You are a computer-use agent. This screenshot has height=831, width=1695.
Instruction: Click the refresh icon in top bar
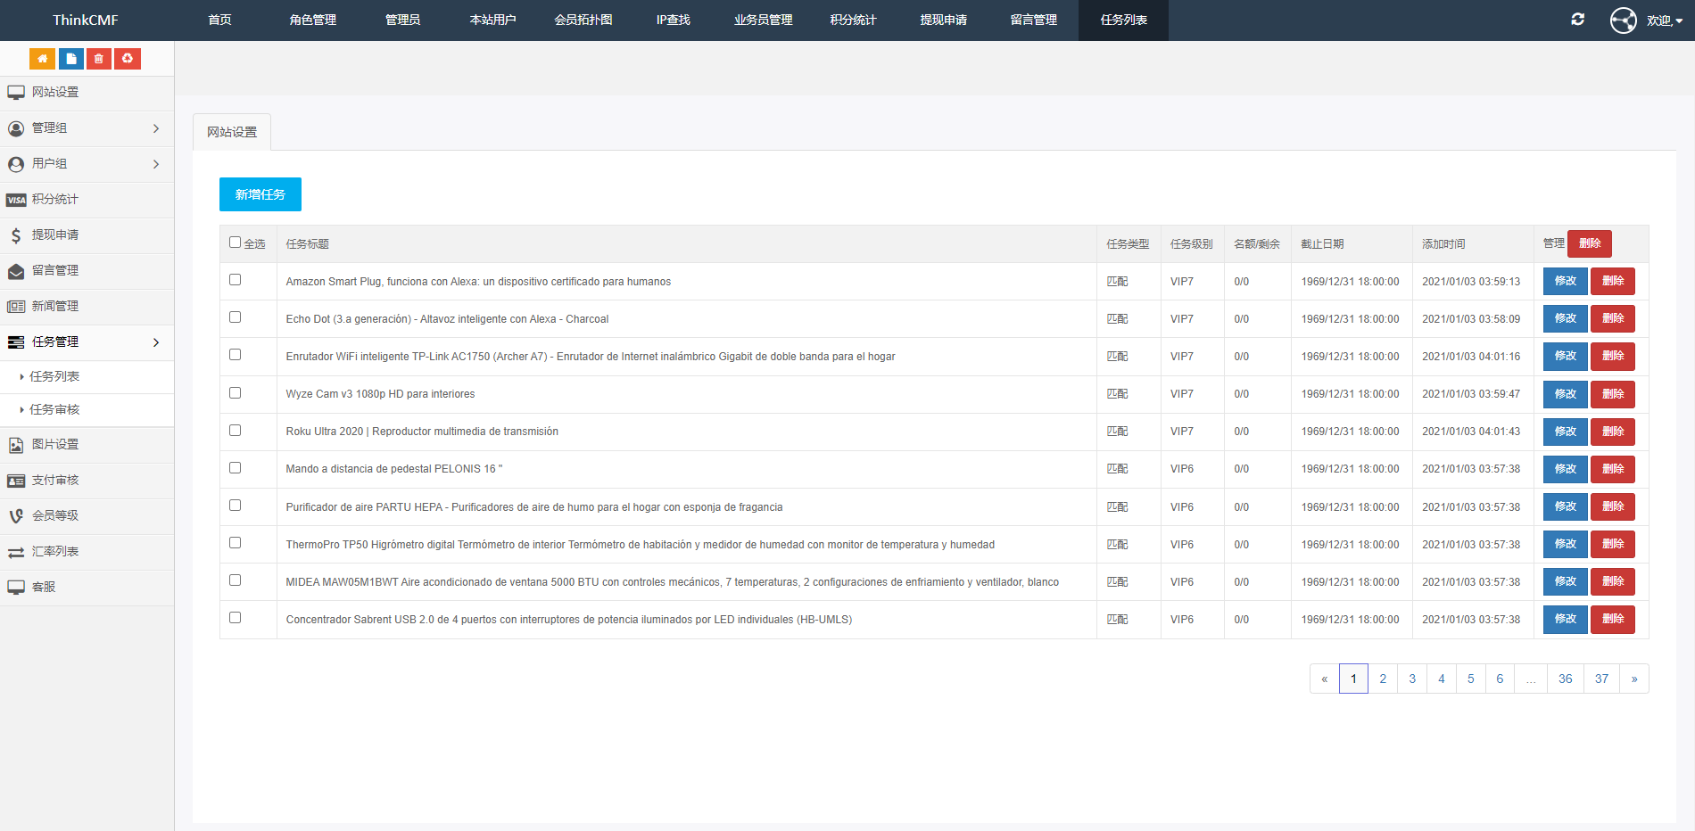point(1577,19)
